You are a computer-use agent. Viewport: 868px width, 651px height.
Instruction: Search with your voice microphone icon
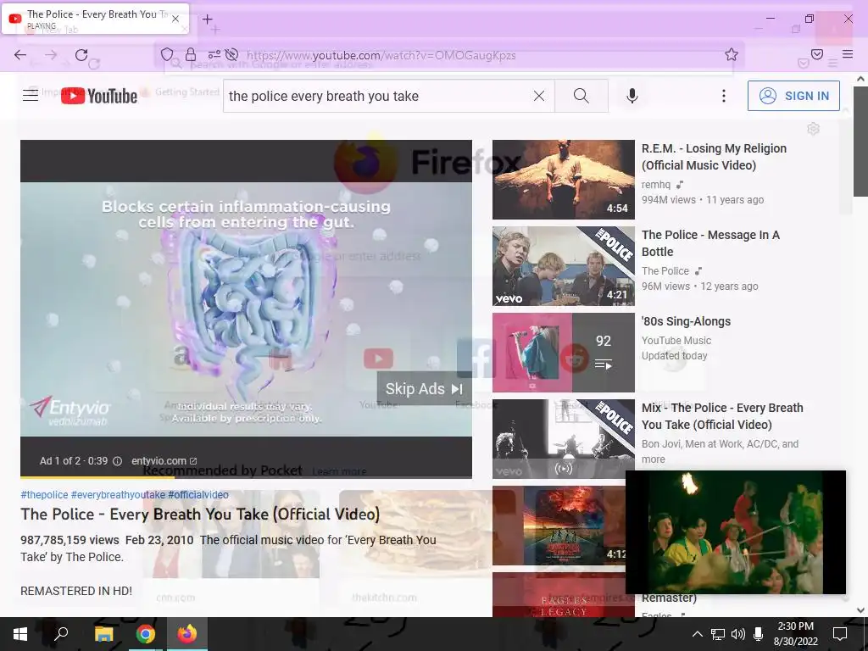tap(632, 96)
